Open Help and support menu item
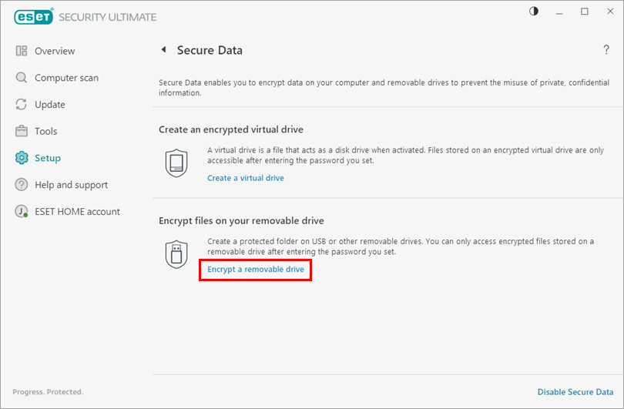This screenshot has height=409, width=624. (x=71, y=185)
